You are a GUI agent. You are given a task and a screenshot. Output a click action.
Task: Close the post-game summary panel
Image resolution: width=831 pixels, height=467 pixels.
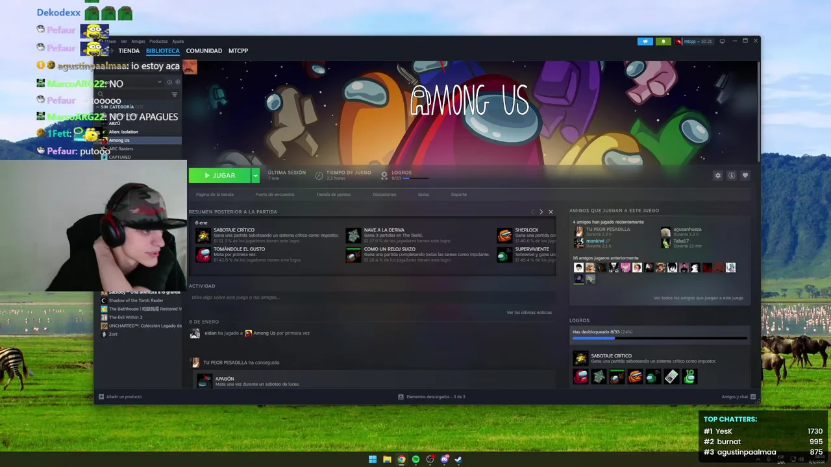point(551,211)
